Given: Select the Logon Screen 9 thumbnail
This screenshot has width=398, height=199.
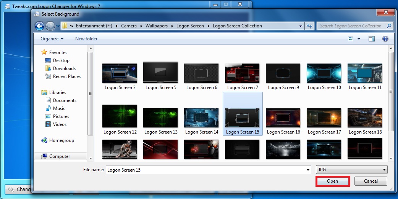Looking at the screenshot, I should coord(283,73).
